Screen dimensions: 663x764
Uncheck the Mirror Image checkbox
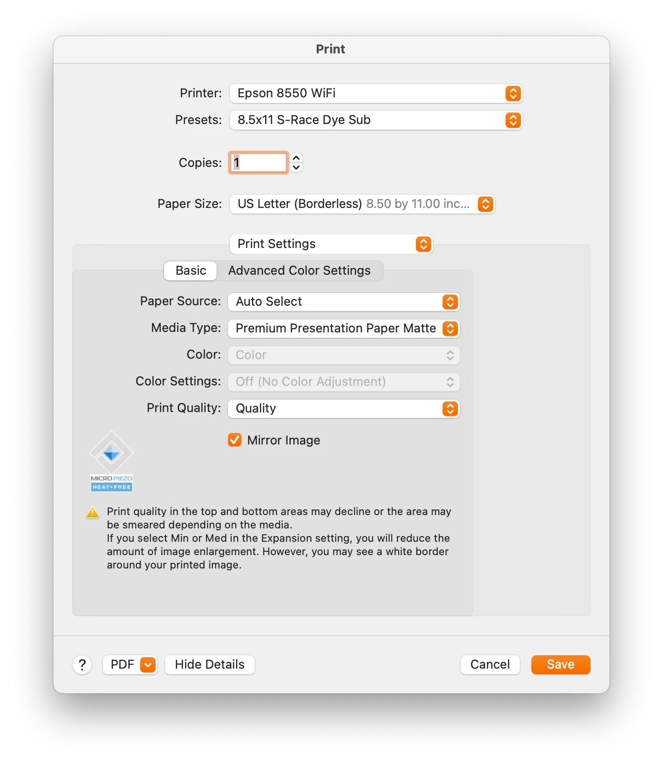[235, 440]
